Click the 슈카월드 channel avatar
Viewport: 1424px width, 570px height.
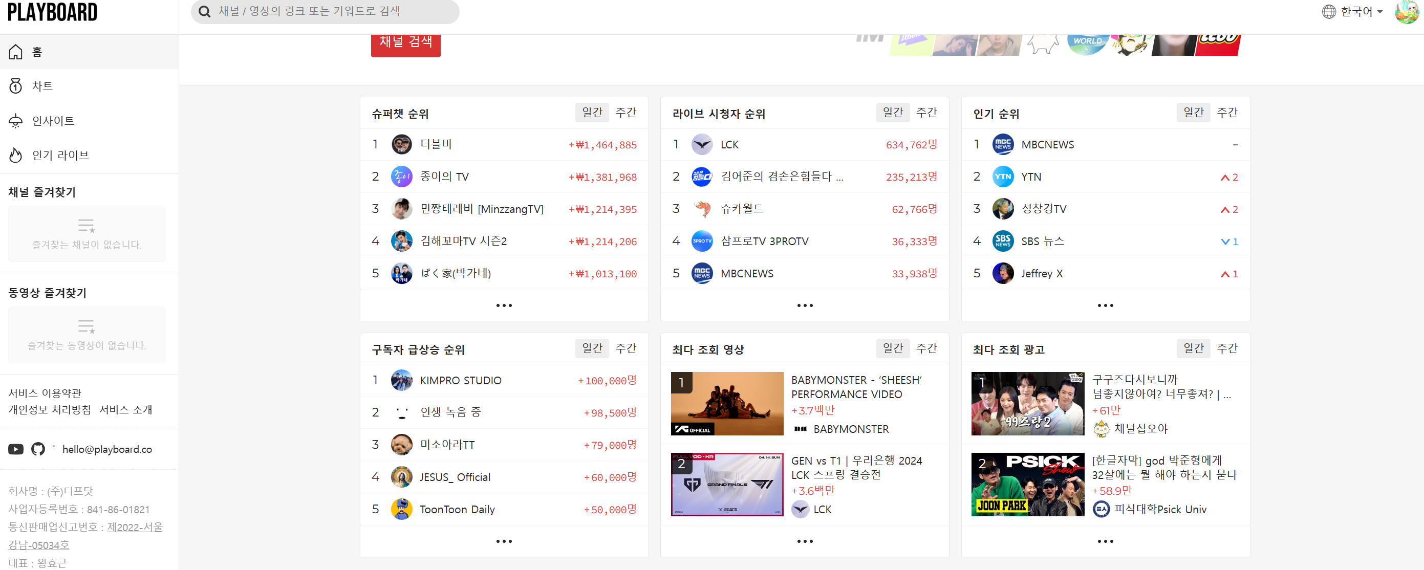tap(702, 209)
